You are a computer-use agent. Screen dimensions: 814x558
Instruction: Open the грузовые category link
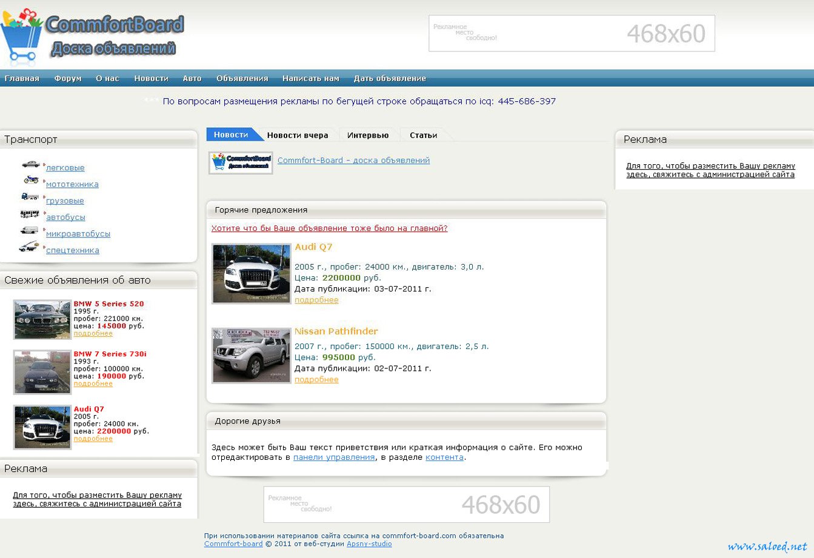65,201
